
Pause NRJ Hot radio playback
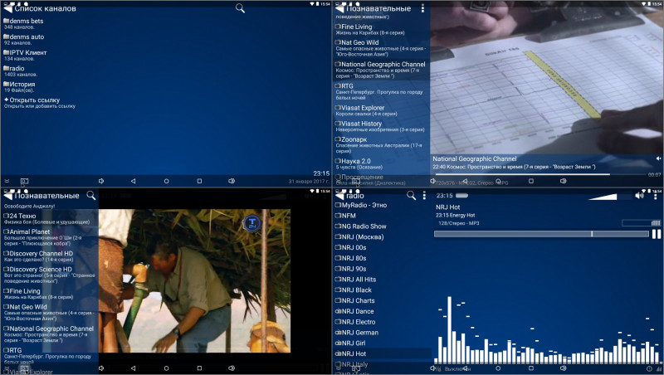pos(657,234)
